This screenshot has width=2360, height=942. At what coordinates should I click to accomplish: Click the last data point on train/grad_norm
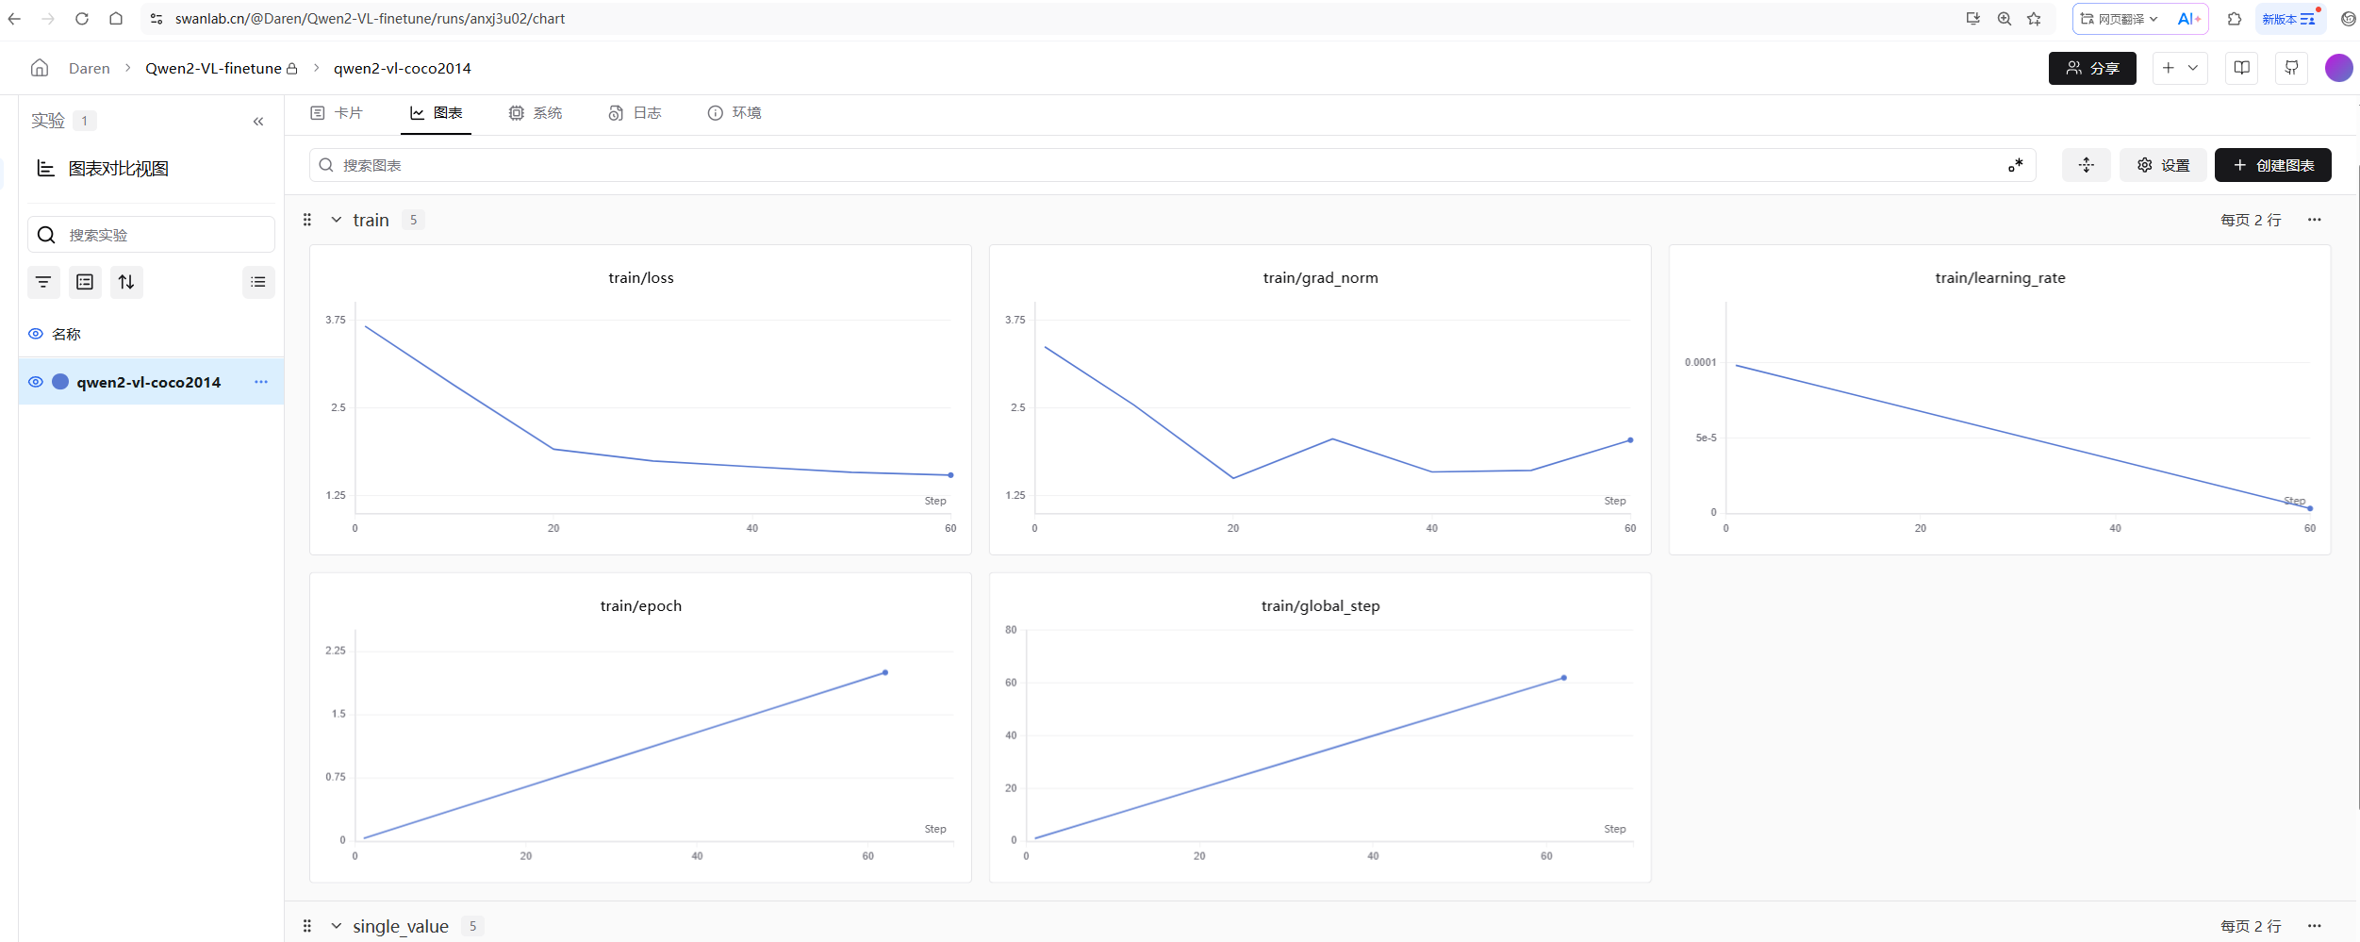click(1630, 440)
